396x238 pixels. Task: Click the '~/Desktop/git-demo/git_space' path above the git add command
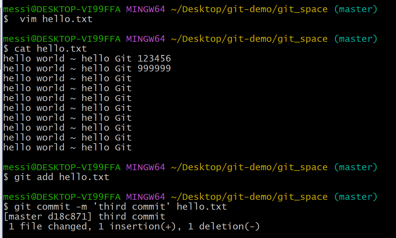coord(249,167)
